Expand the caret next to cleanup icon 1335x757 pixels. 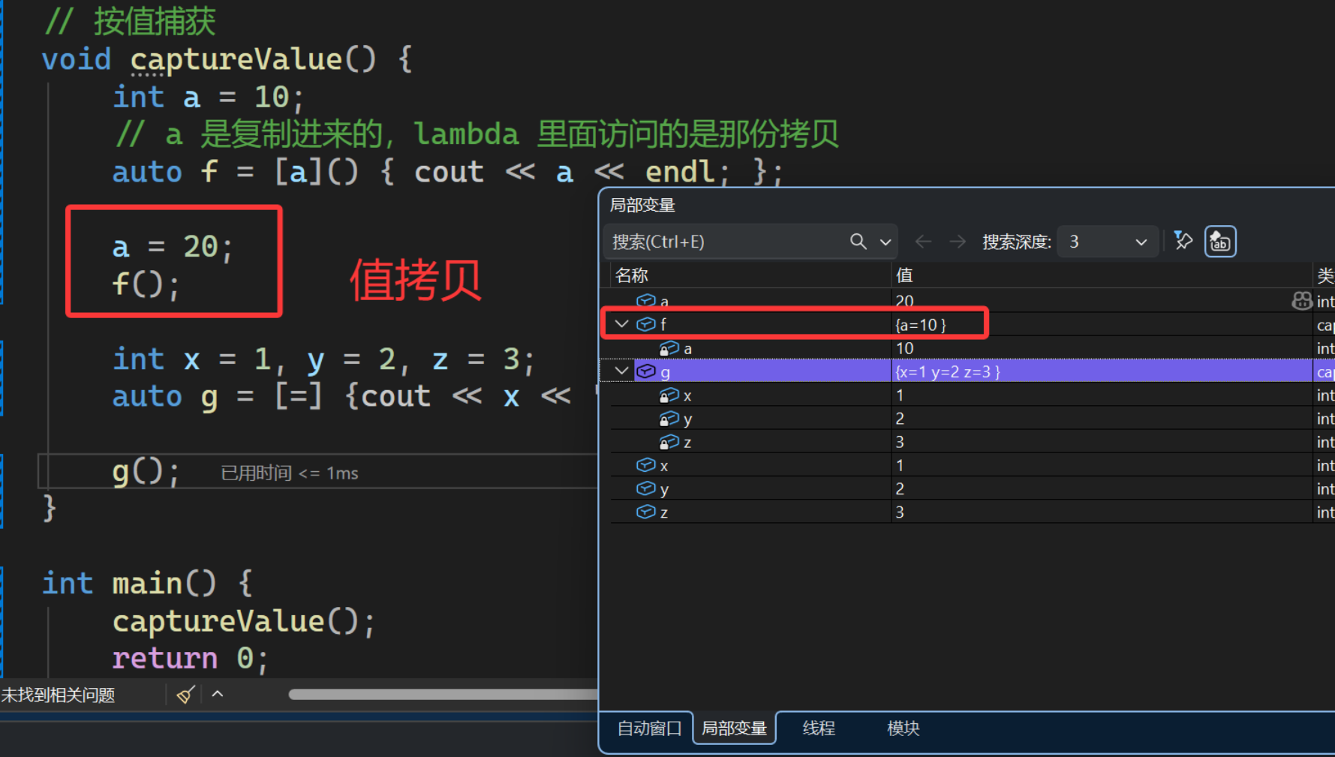pyautogui.click(x=218, y=694)
